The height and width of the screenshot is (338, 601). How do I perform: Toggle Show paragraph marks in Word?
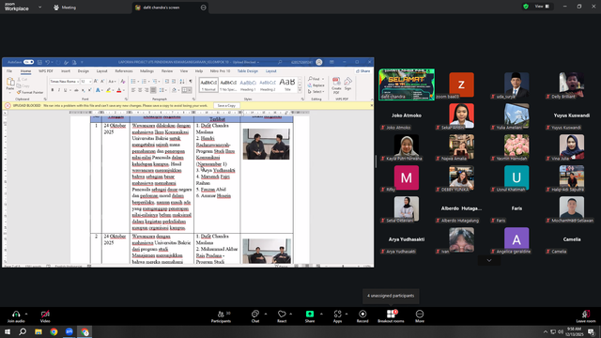coord(191,82)
